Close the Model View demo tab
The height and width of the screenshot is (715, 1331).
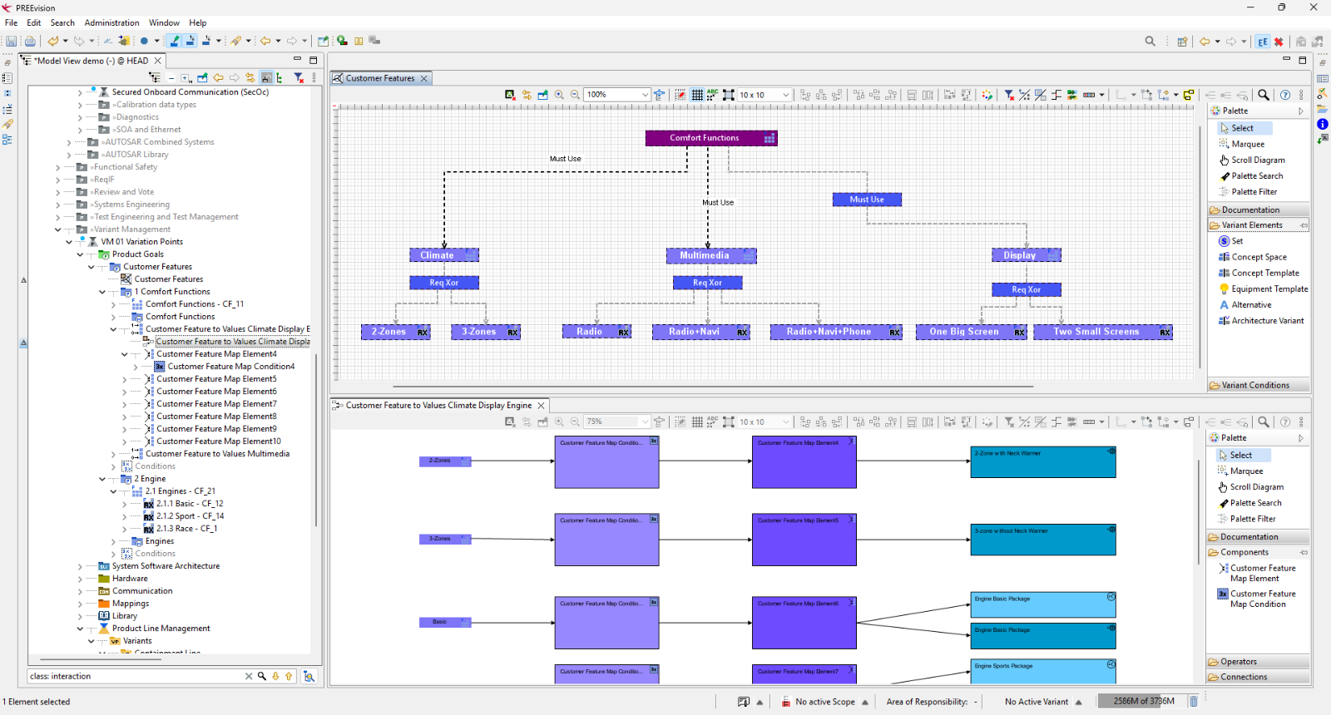(157, 61)
